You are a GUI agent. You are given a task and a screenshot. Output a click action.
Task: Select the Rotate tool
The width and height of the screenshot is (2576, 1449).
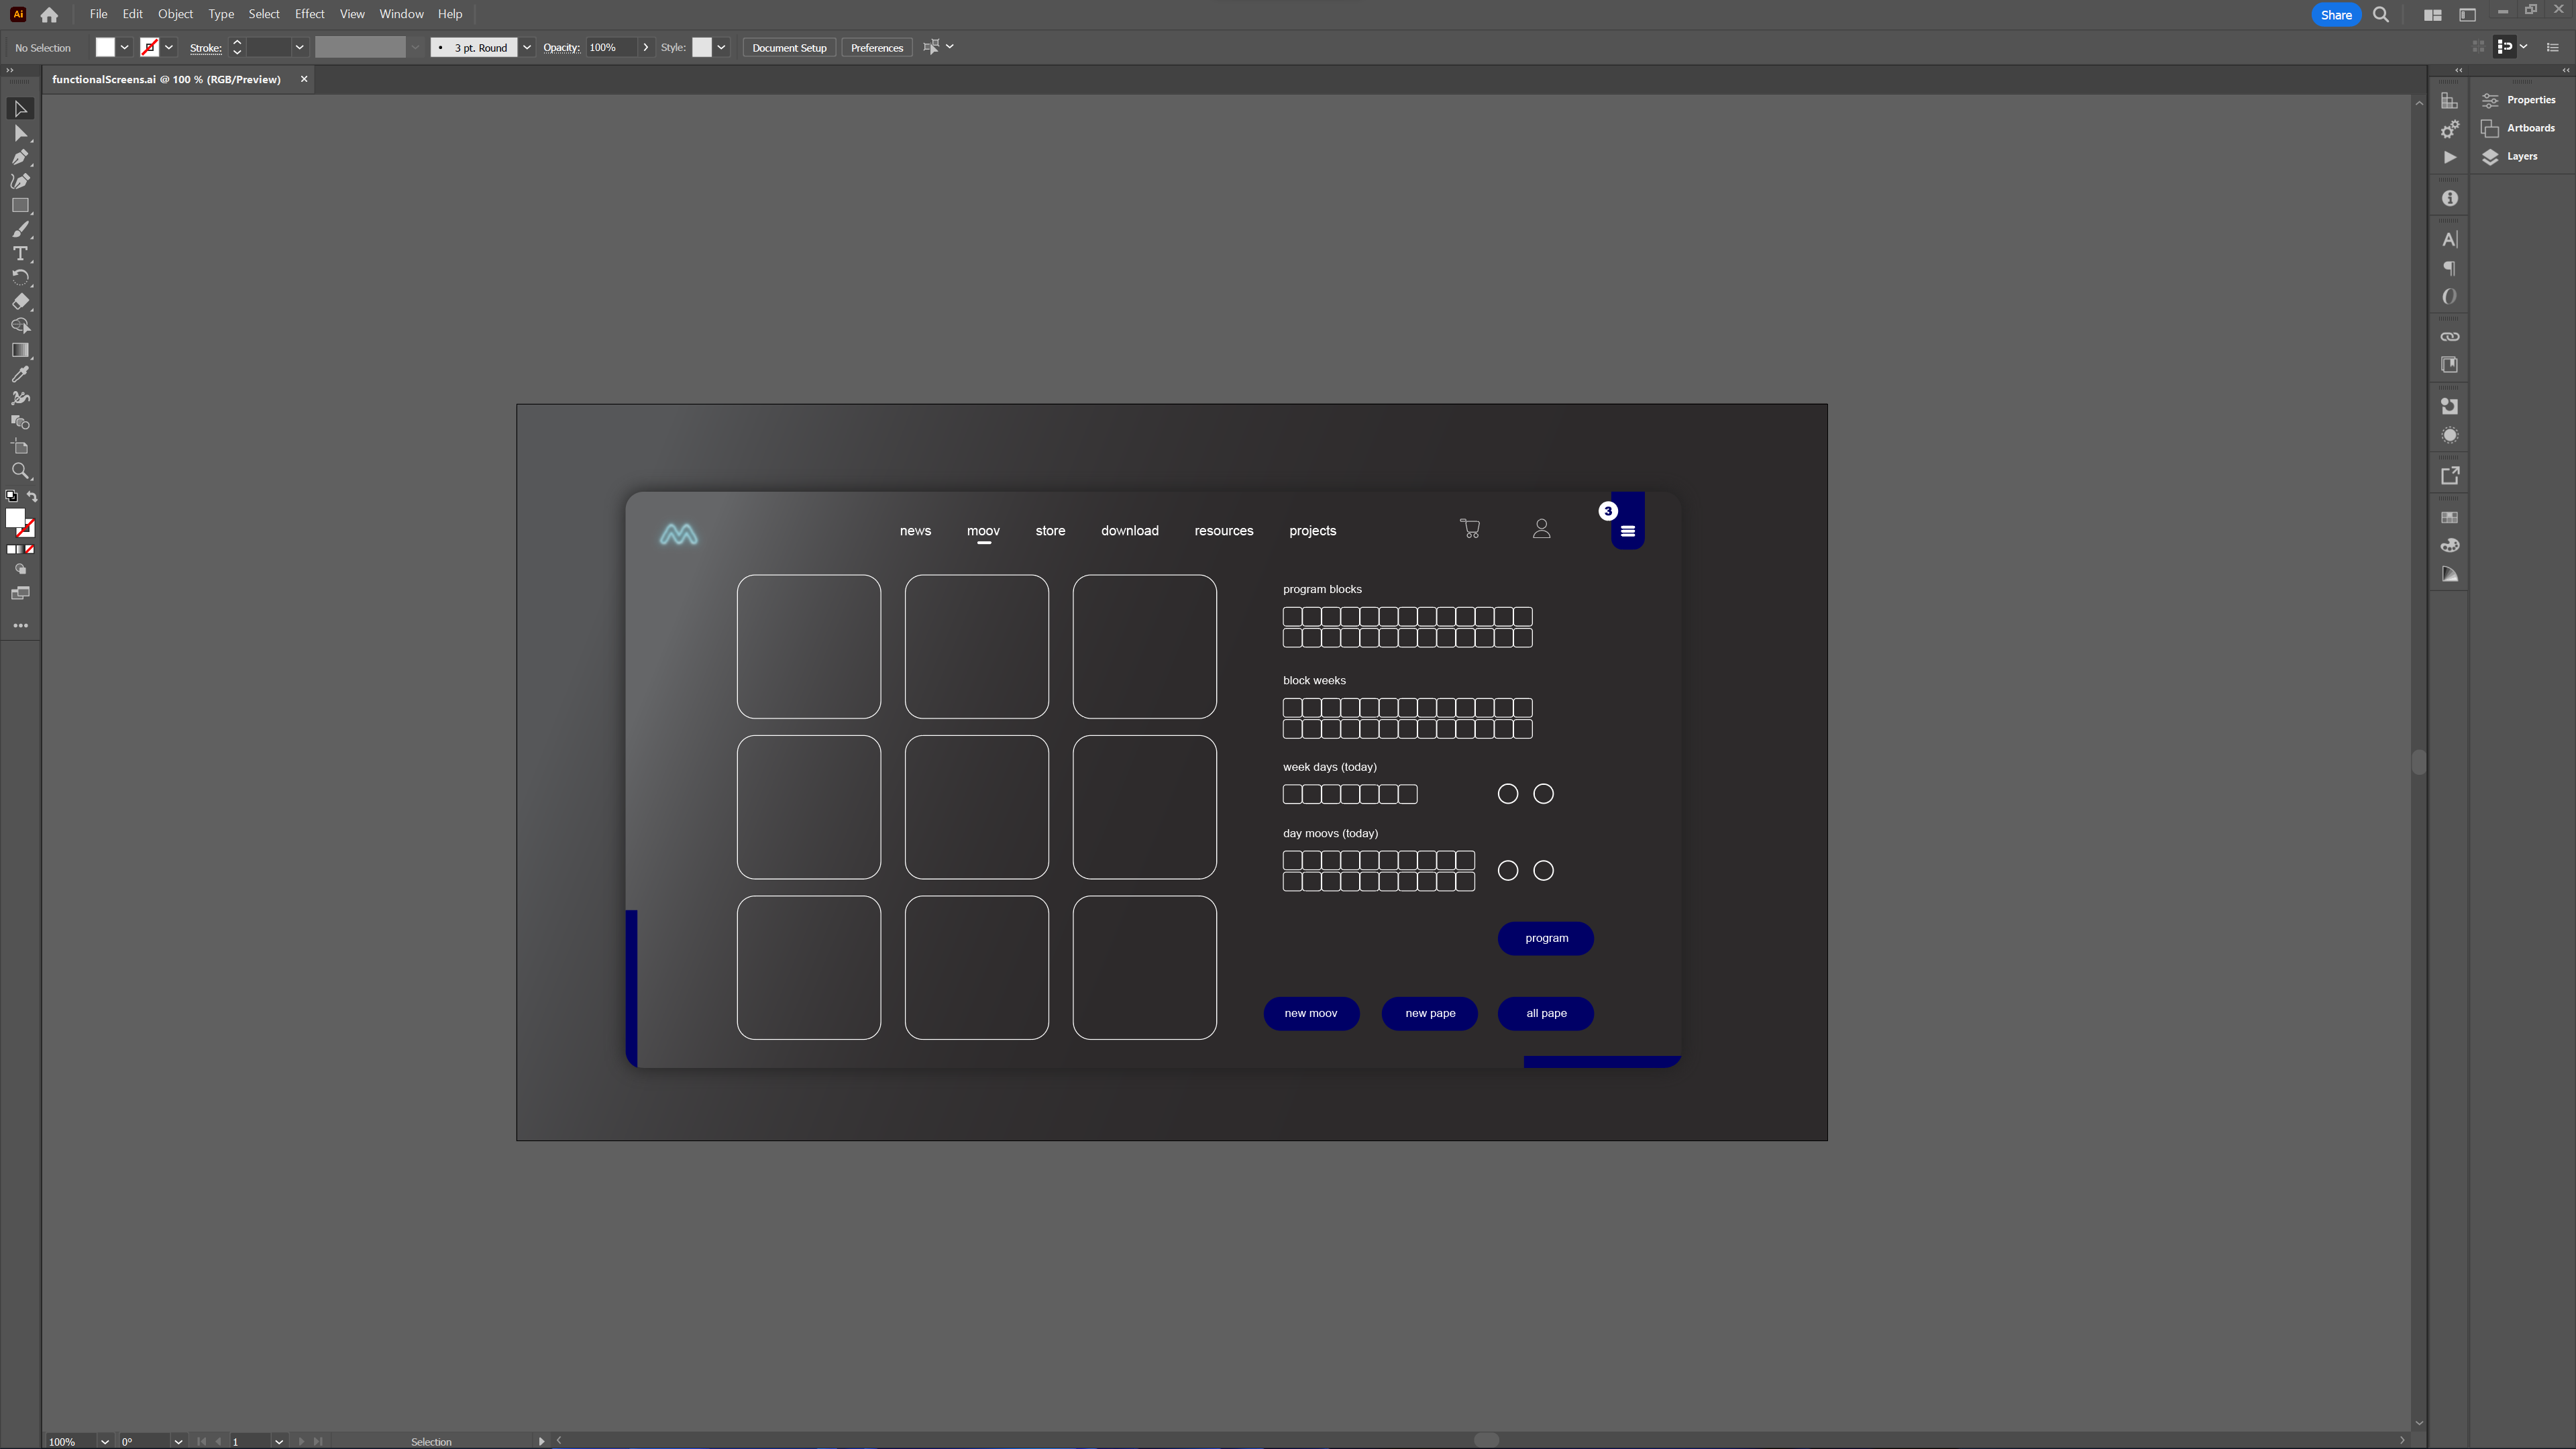20,277
